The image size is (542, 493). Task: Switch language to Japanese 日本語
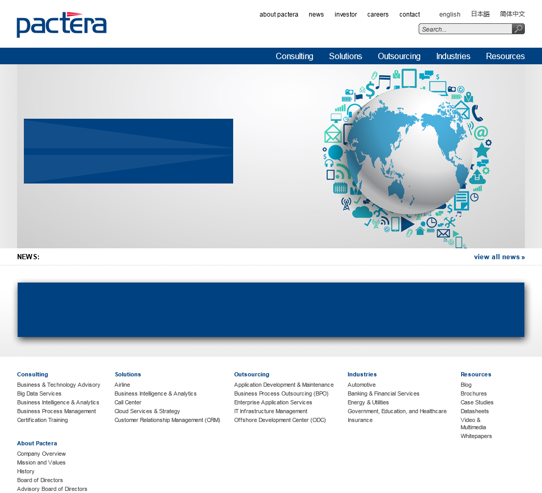480,14
